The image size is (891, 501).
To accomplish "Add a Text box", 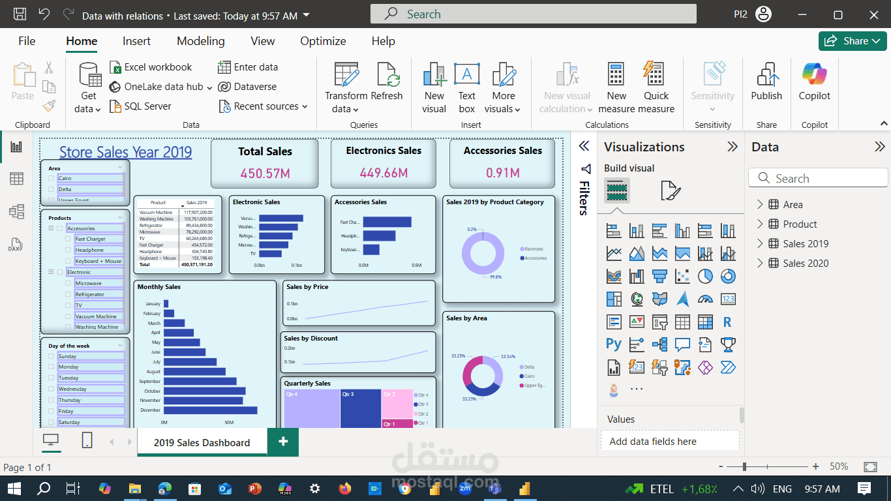I will point(467,88).
